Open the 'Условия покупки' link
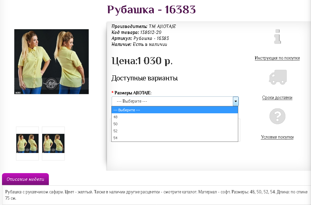Screen dimensions: 311x205 pos(277,137)
